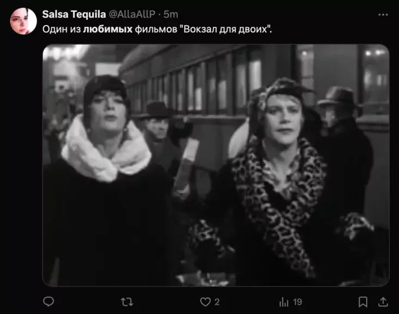This screenshot has height=314, width=399.
Task: Like the post with heart icon
Action: (x=205, y=302)
